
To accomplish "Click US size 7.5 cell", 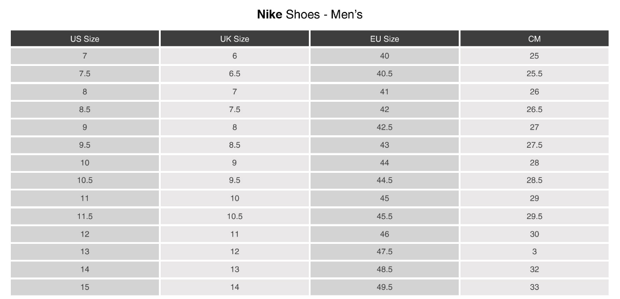I will 85,74.
